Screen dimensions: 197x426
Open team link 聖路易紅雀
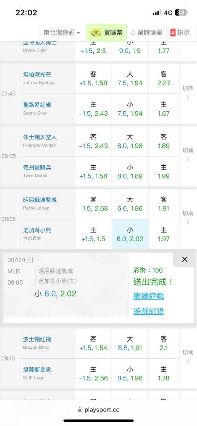click(x=37, y=105)
